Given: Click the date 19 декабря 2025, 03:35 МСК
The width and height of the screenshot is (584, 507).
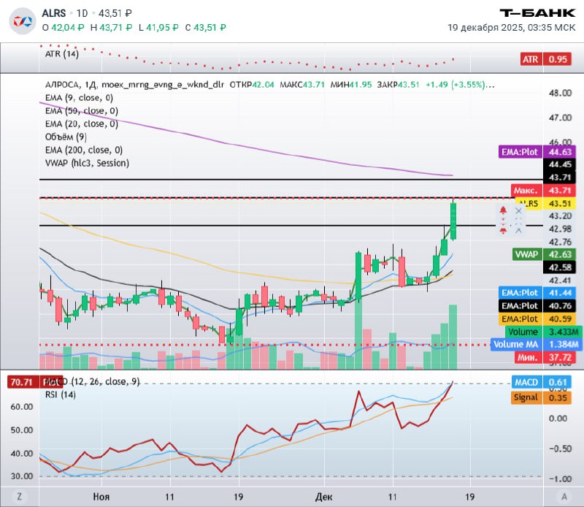Looking at the screenshot, I should point(511,28).
